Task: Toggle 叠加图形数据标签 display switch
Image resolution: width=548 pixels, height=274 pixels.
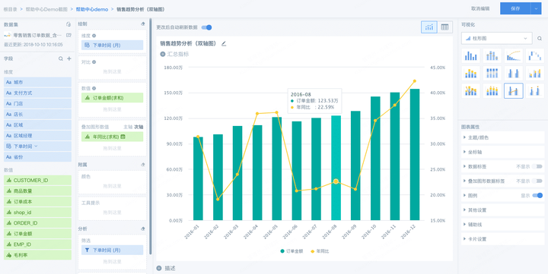Action: coord(537,181)
